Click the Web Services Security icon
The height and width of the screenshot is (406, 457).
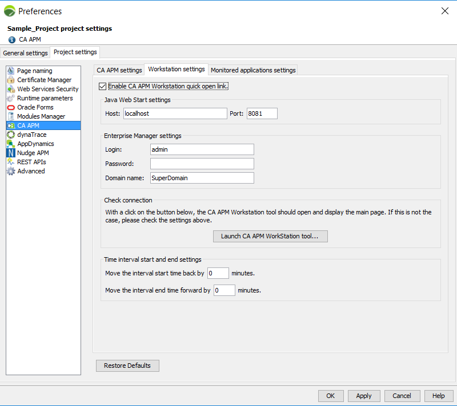point(11,89)
